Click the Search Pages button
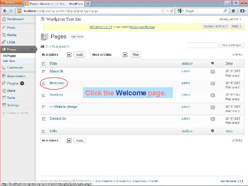248x186 pixels. tap(232, 45)
